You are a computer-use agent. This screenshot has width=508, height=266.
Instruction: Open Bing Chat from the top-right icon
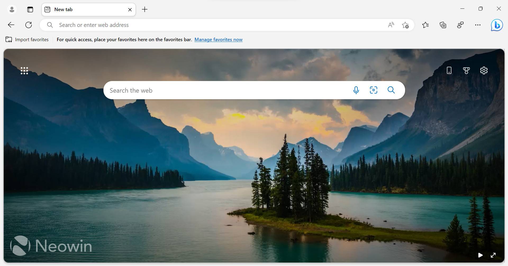tap(497, 25)
